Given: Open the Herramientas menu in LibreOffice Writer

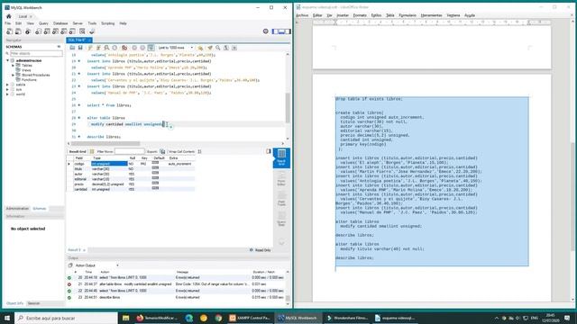Looking at the screenshot, I should pos(431,15).
